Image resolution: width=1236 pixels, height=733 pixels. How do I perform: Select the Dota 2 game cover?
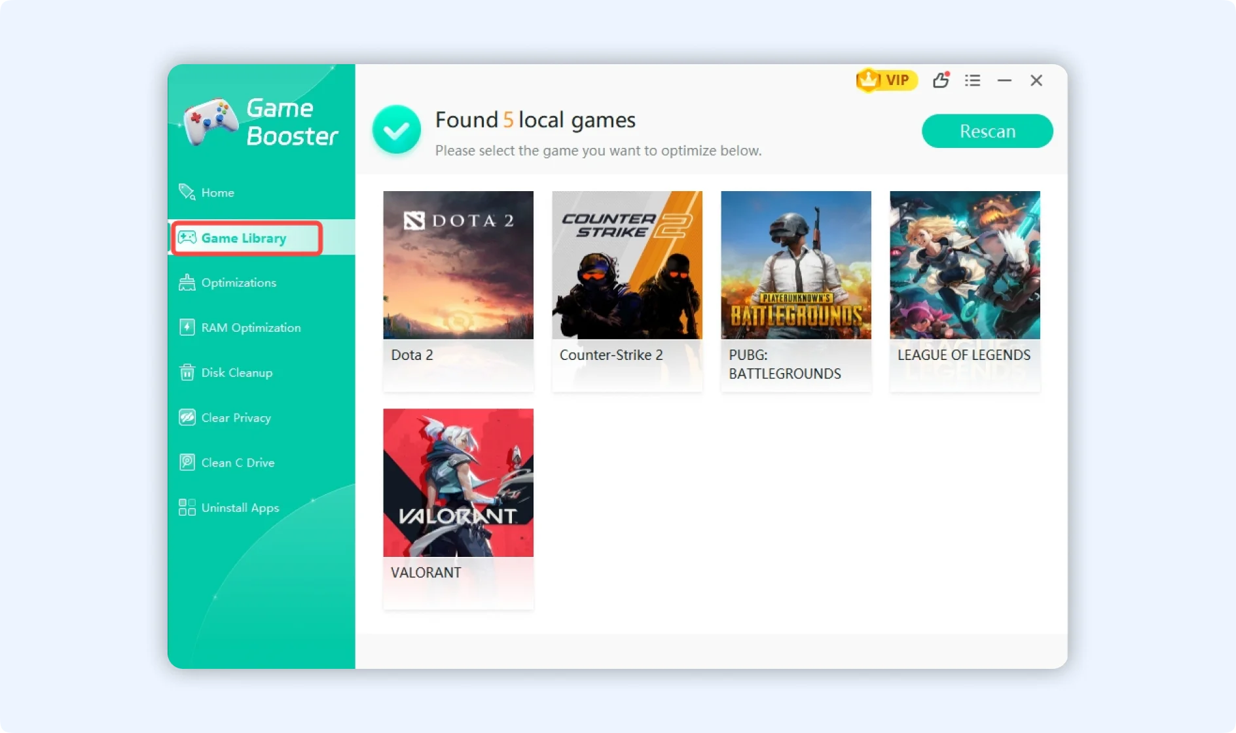click(458, 265)
